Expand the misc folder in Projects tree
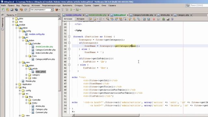Viewport: 208px width, 117px height. [13, 22]
